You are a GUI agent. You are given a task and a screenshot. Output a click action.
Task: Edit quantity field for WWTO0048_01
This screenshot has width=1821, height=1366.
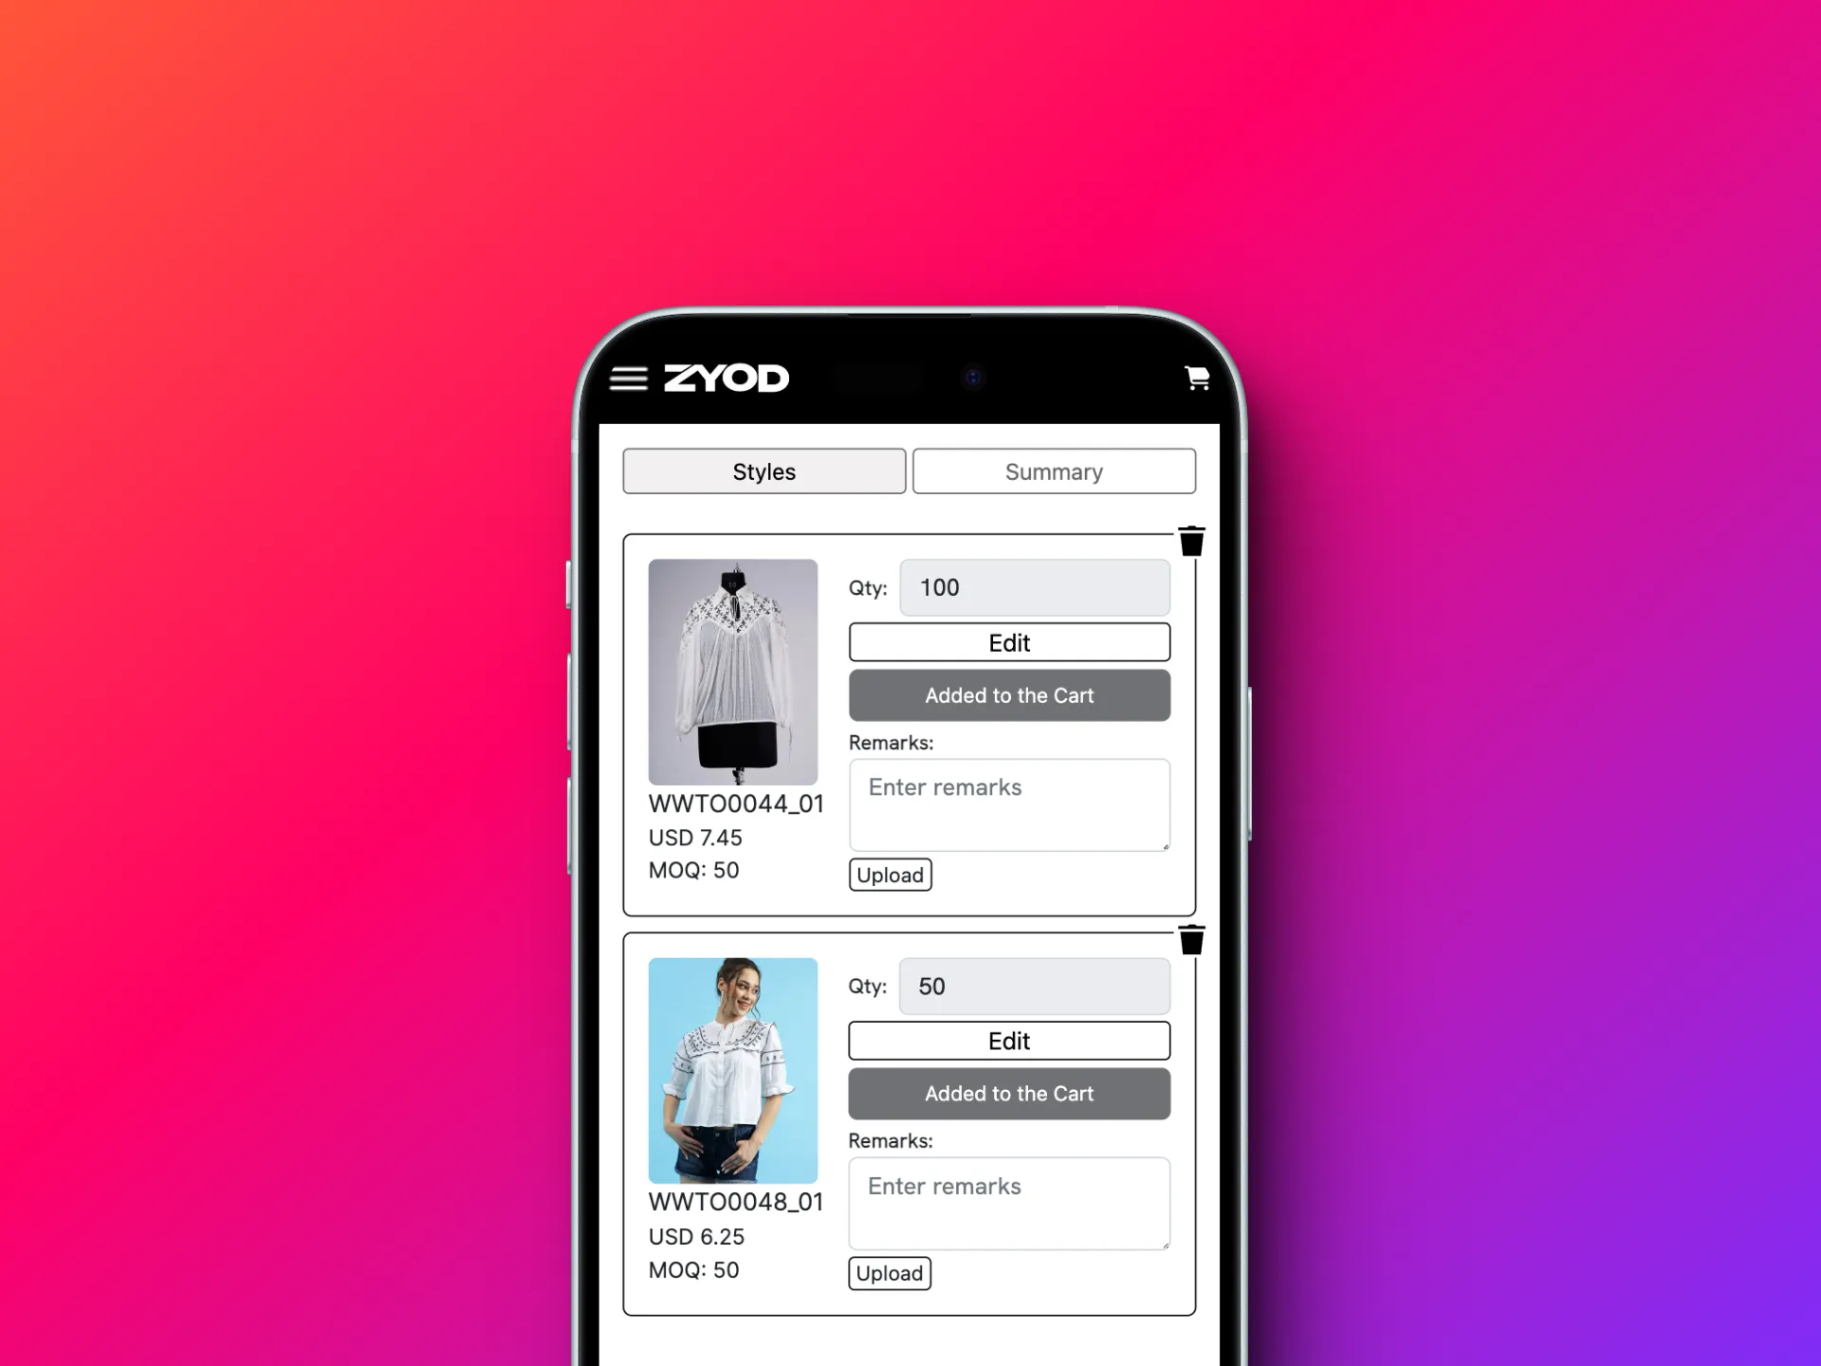tap(1036, 985)
